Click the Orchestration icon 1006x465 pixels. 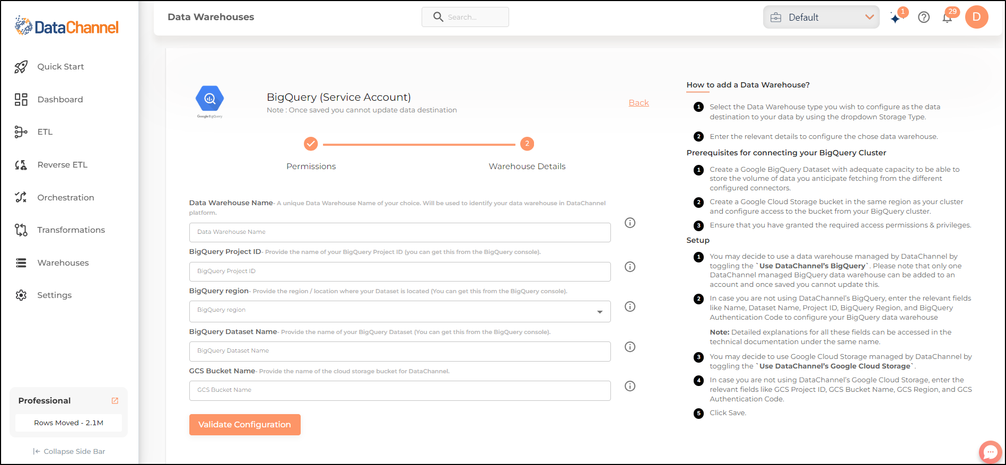tap(21, 197)
